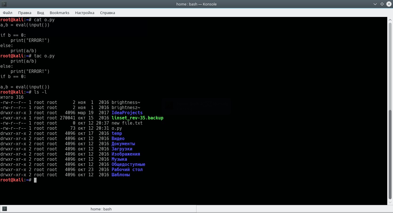Open the Настройка menu
The height and width of the screenshot is (213, 393).
(85, 13)
